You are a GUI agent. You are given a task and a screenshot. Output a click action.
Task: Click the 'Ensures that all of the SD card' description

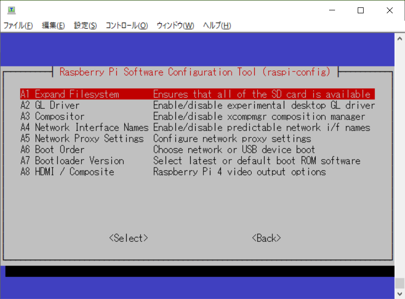(x=230, y=94)
